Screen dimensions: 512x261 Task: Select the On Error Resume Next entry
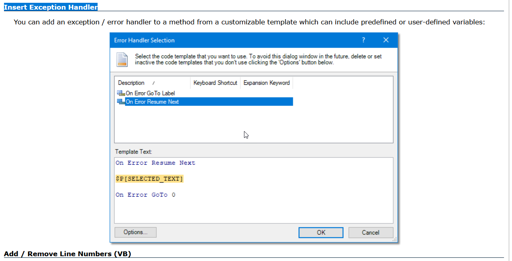[152, 102]
